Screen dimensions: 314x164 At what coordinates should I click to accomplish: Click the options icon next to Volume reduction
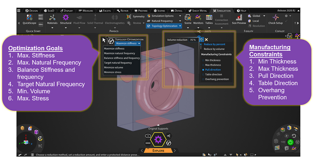[202, 40]
